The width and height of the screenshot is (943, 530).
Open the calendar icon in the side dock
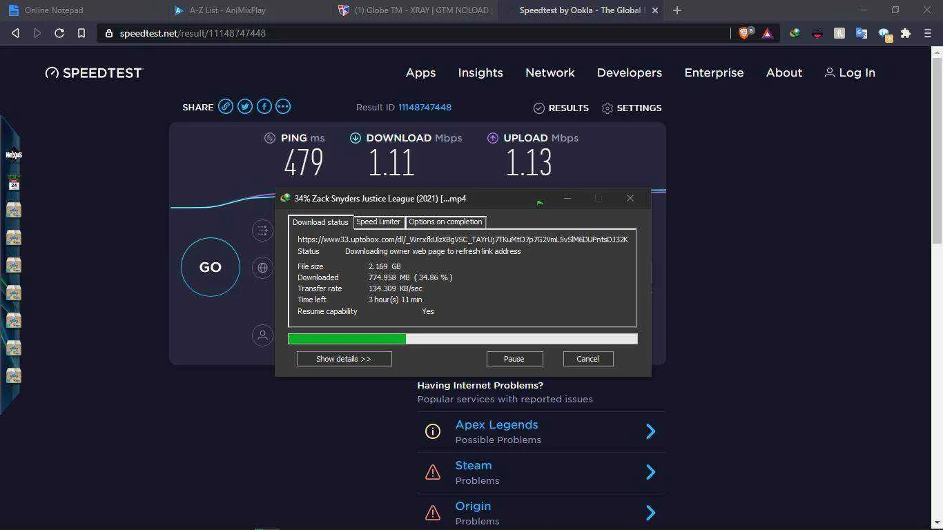[x=14, y=183]
